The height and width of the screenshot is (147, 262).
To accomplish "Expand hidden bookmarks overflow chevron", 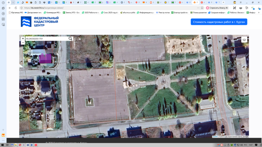I will [x=259, y=12].
